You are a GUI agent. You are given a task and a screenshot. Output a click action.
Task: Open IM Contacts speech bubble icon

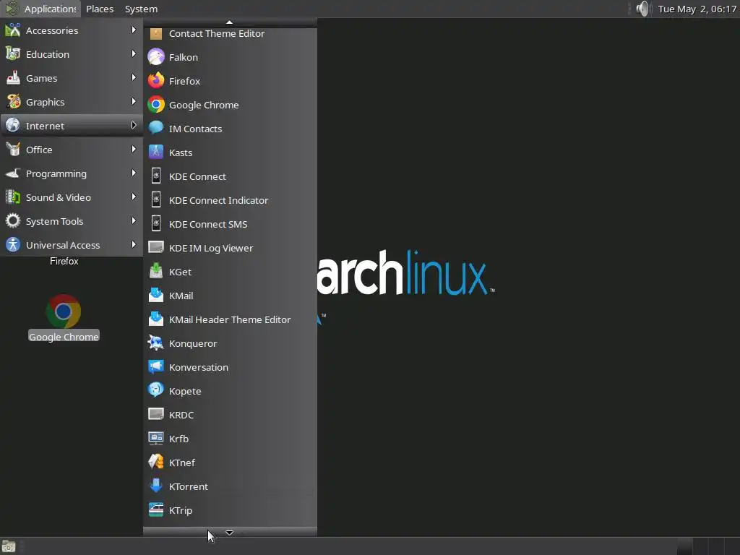click(156, 129)
